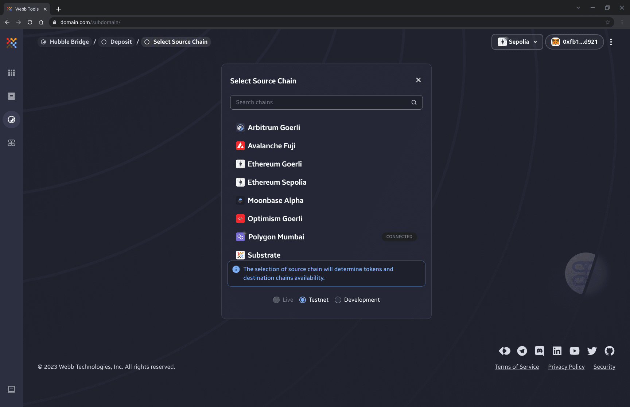Select the Hubble Bridge sidebar icon

pos(11,120)
